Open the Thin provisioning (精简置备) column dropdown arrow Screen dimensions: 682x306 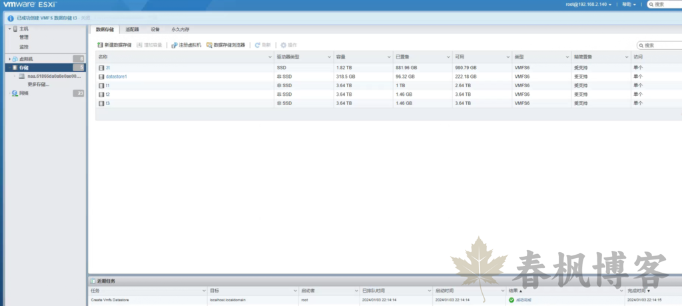(x=627, y=57)
